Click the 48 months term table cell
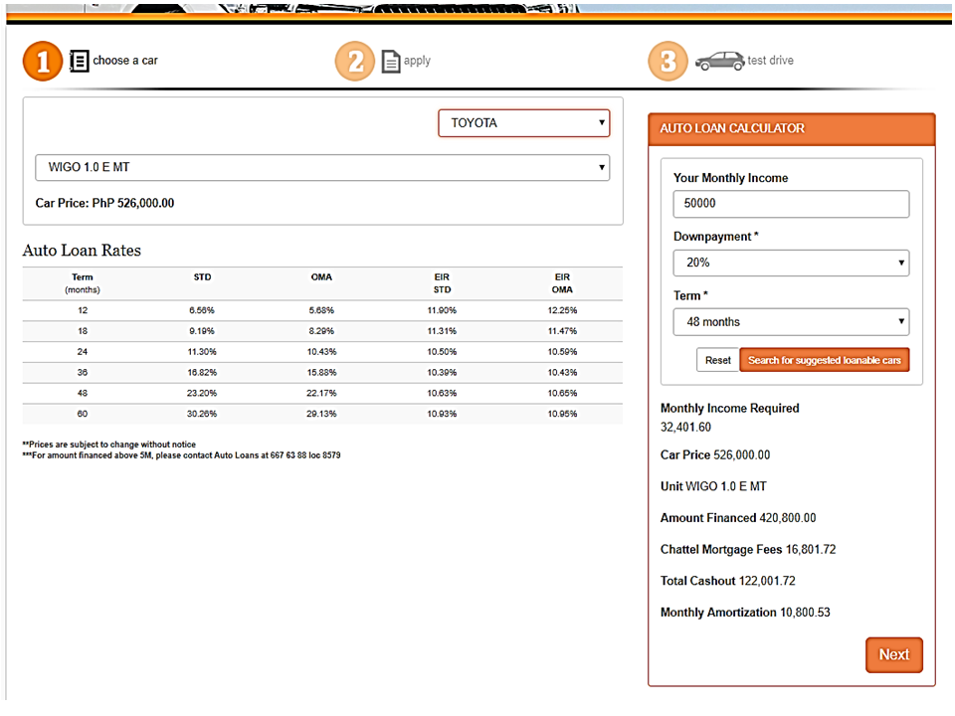 pyautogui.click(x=83, y=394)
